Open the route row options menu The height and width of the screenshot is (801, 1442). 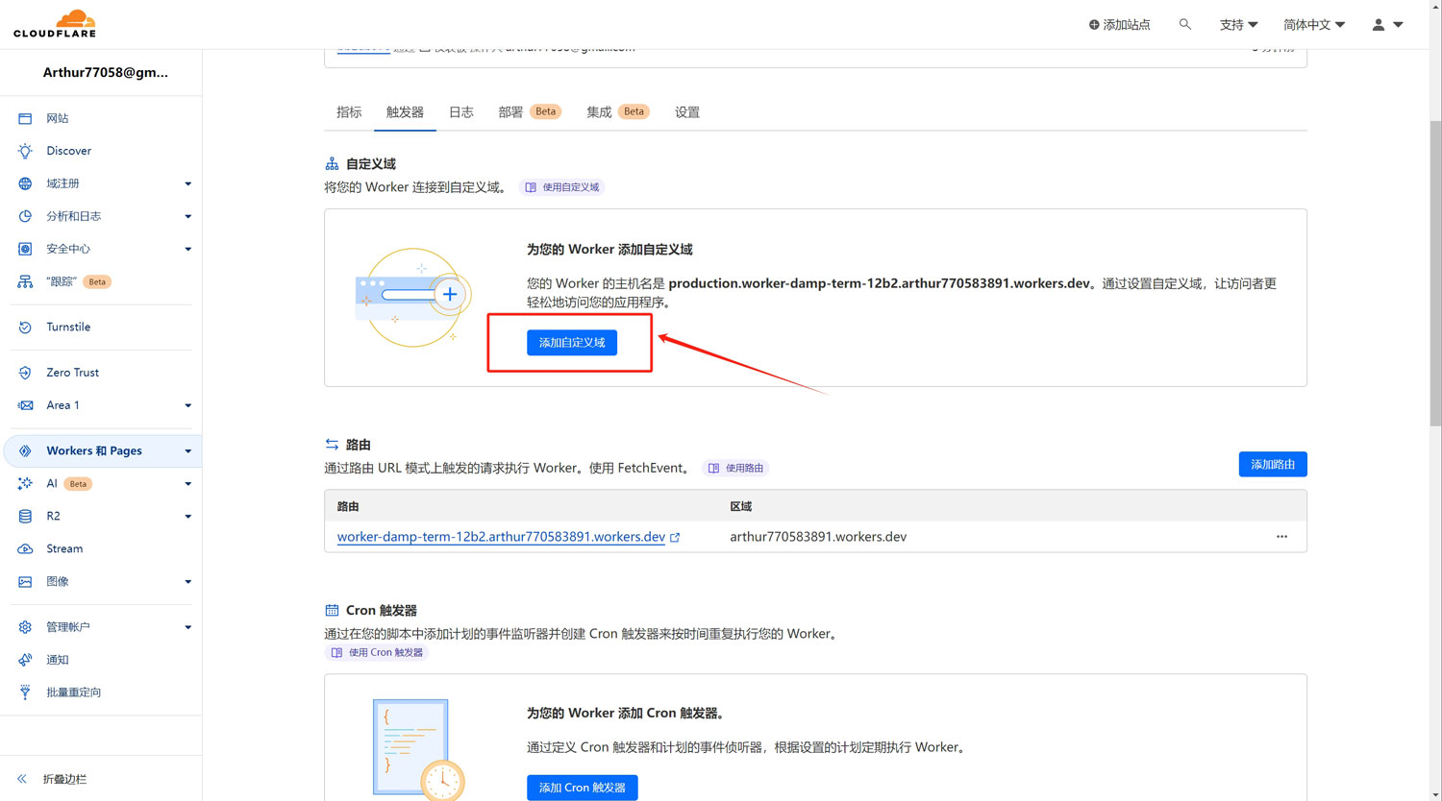coord(1281,536)
